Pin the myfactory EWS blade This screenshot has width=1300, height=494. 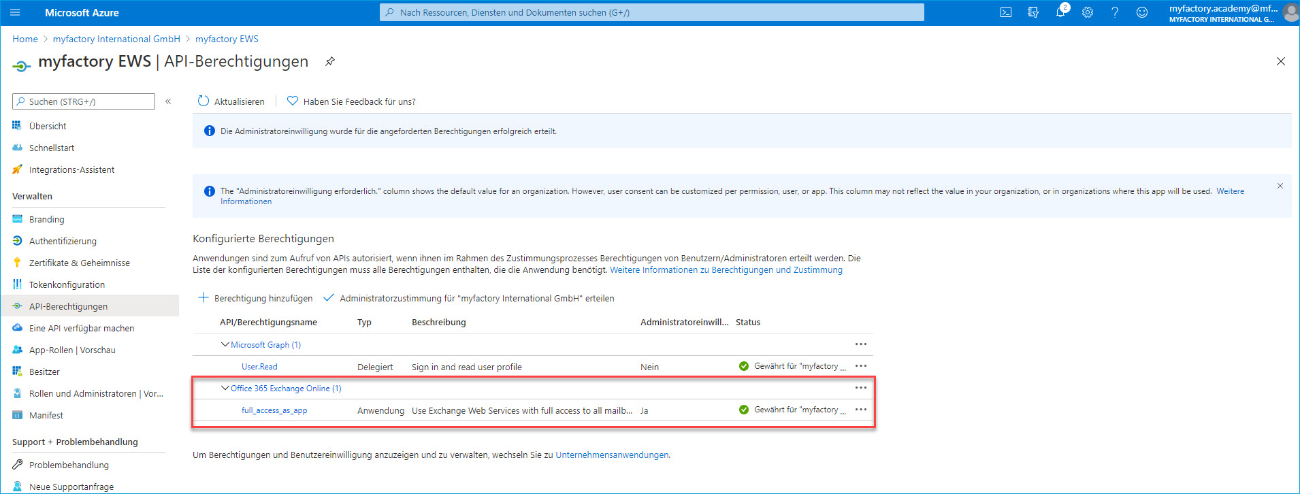[330, 61]
